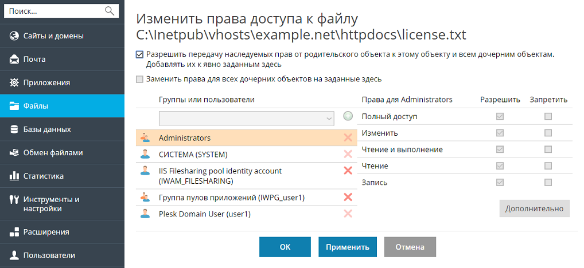Check Запретить for Полный доступ
Image resolution: width=584 pixels, height=268 pixels.
coord(548,116)
